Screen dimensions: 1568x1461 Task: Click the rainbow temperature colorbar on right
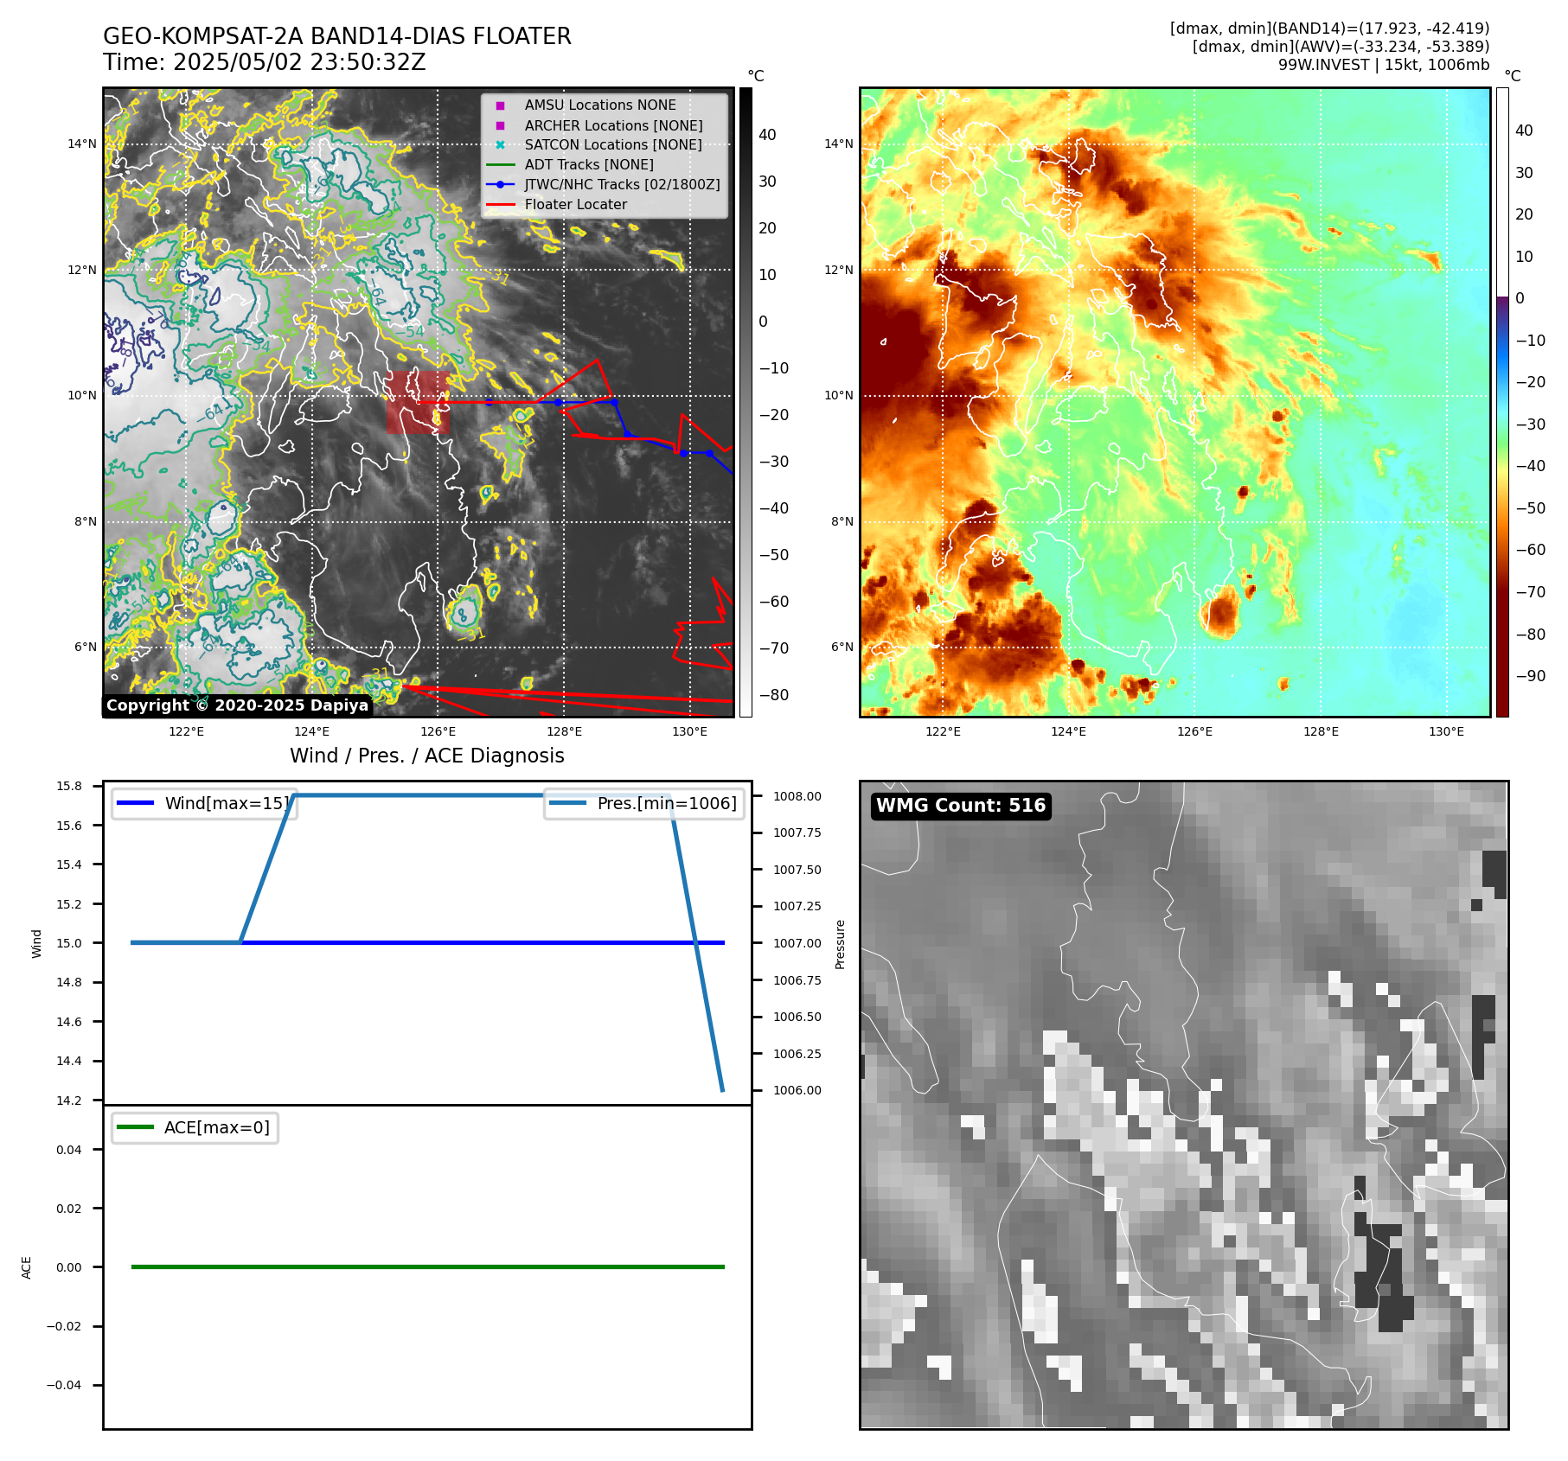pos(1502,402)
